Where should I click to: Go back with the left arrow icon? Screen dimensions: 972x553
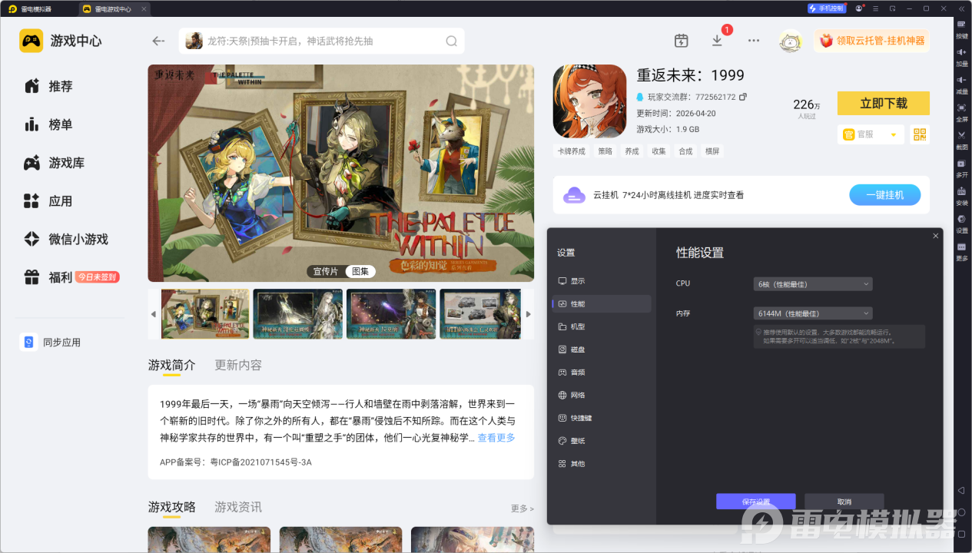[158, 41]
